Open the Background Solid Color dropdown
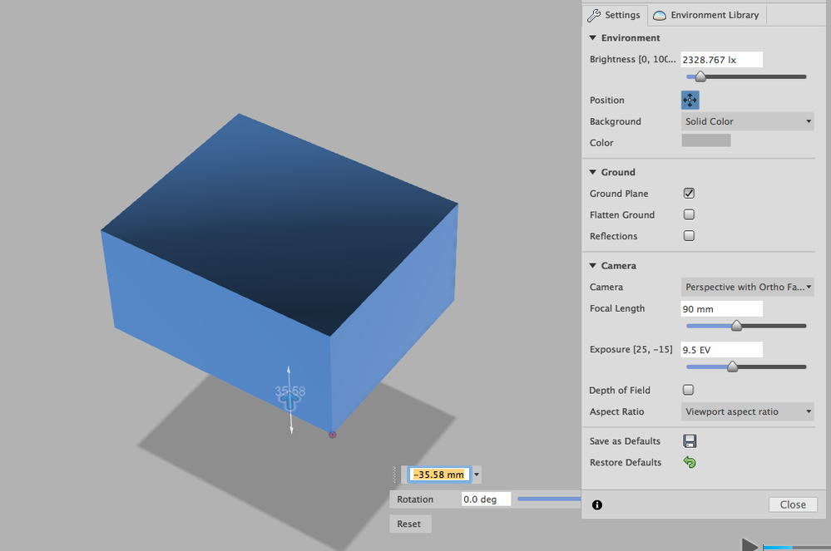 coord(747,121)
